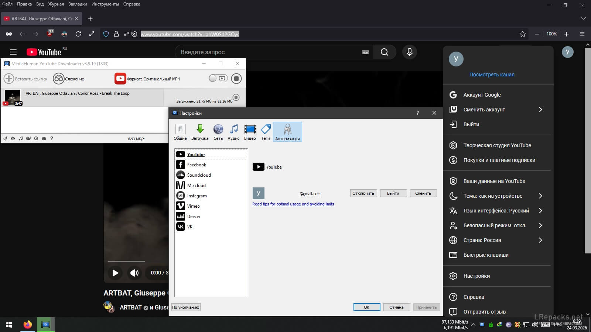Click the Отключить button
This screenshot has width=591, height=332.
click(x=363, y=193)
